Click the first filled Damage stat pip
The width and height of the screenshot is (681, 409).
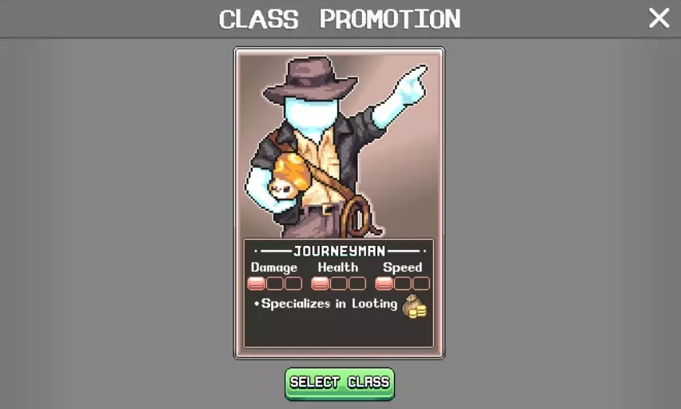click(256, 284)
